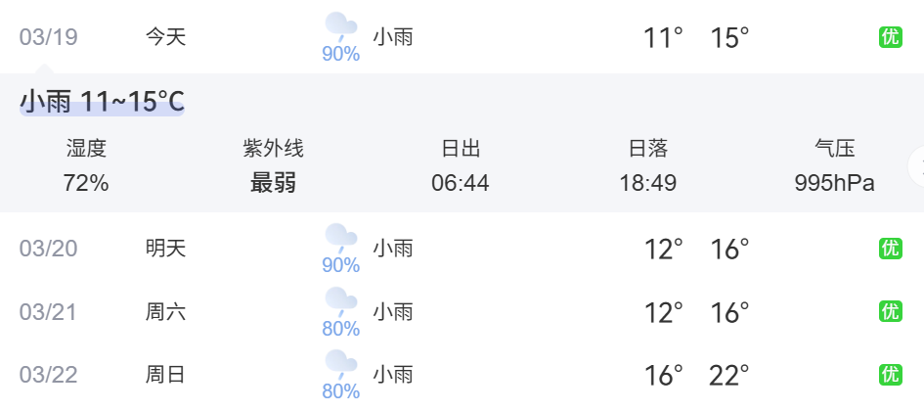The height and width of the screenshot is (411, 924).
Task: Click the 日出 06:44 sunrise item
Action: pyautogui.click(x=461, y=166)
